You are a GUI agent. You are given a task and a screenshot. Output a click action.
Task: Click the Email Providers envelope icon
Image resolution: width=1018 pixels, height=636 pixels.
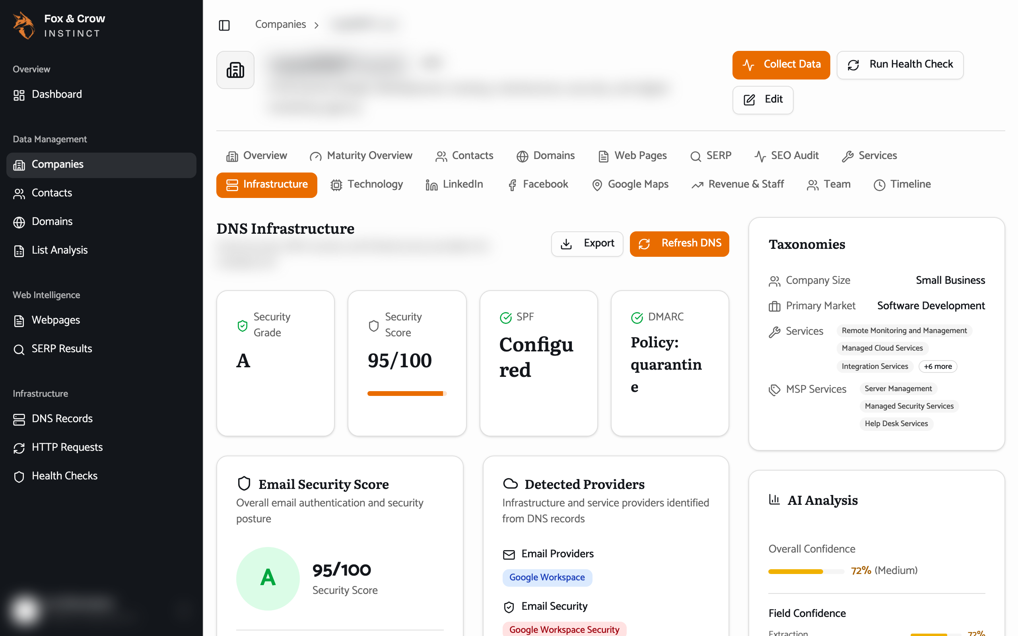[509, 555]
